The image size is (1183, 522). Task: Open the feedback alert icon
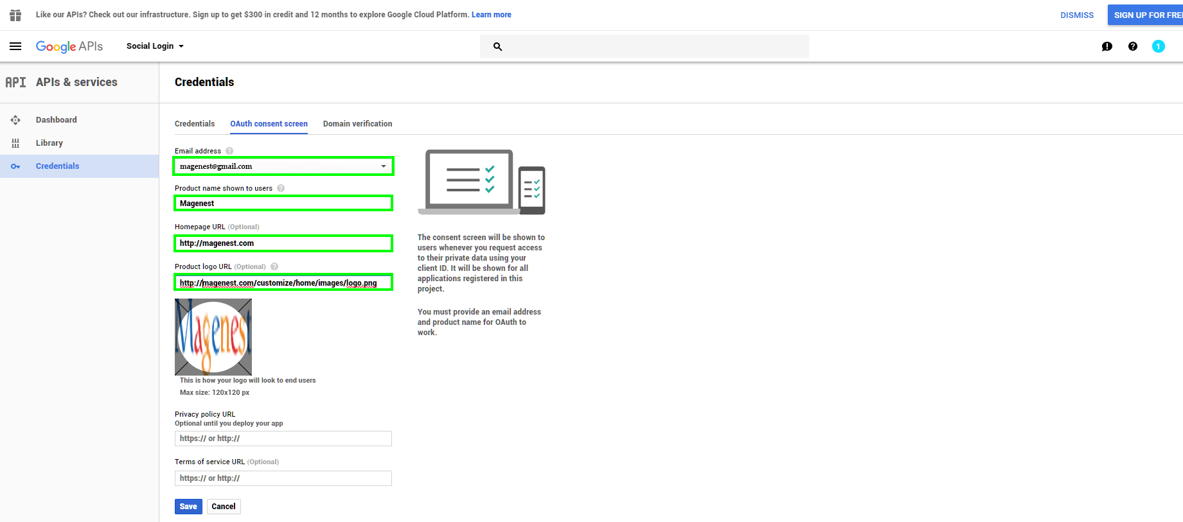point(1107,46)
